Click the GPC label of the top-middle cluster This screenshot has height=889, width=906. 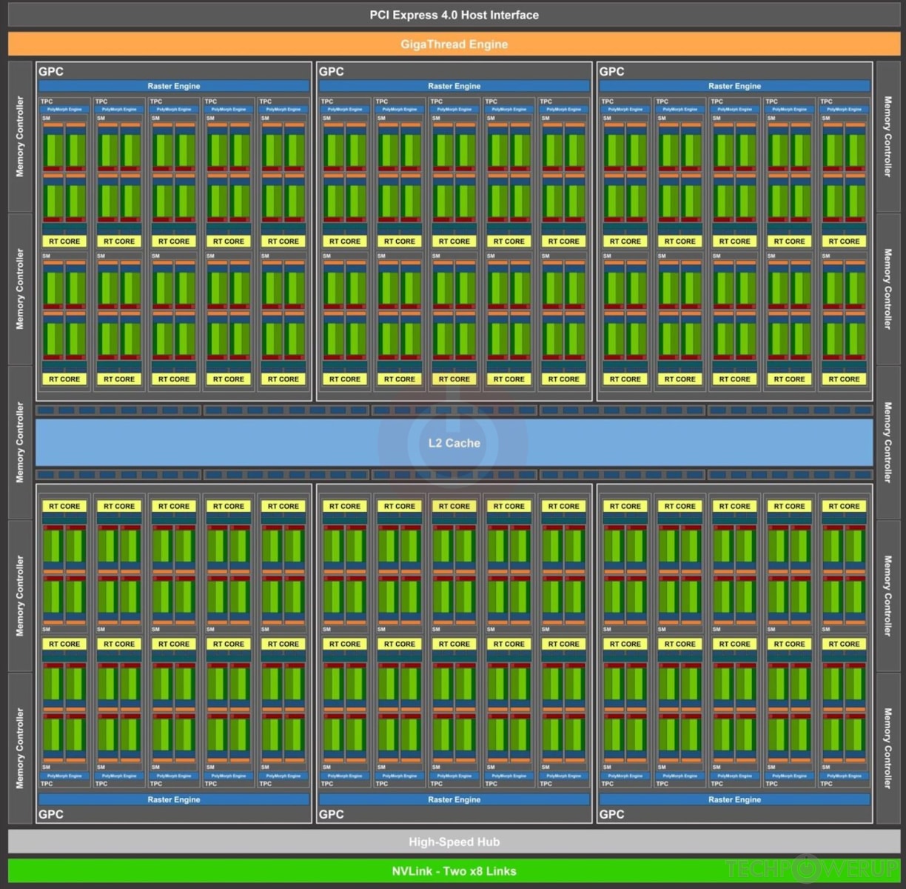click(332, 72)
